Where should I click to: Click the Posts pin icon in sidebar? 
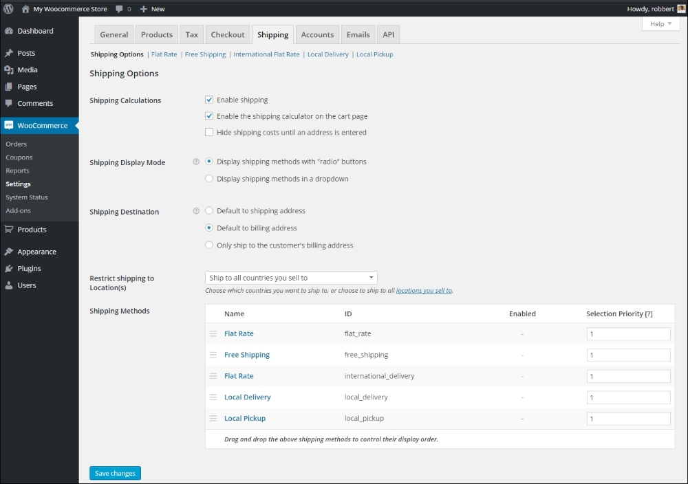pos(9,53)
